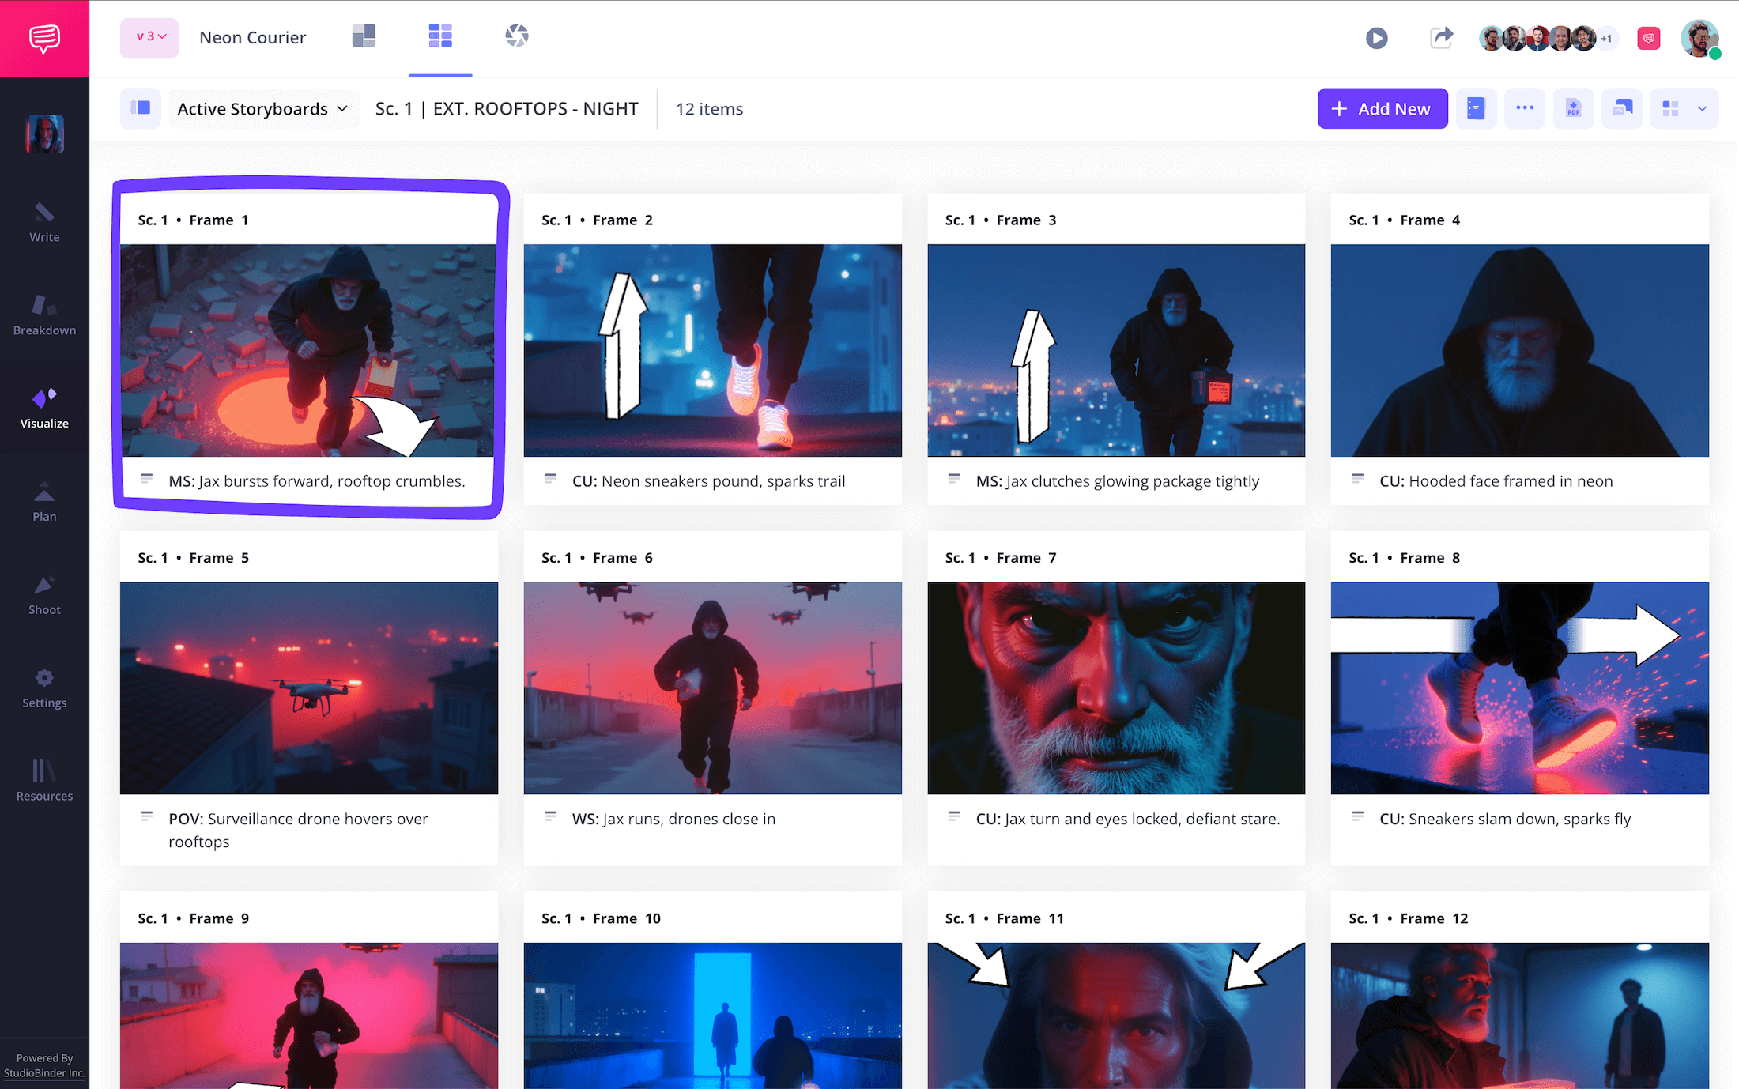Viewport: 1739px width, 1089px height.
Task: Start playback with the play button
Action: [1377, 37]
